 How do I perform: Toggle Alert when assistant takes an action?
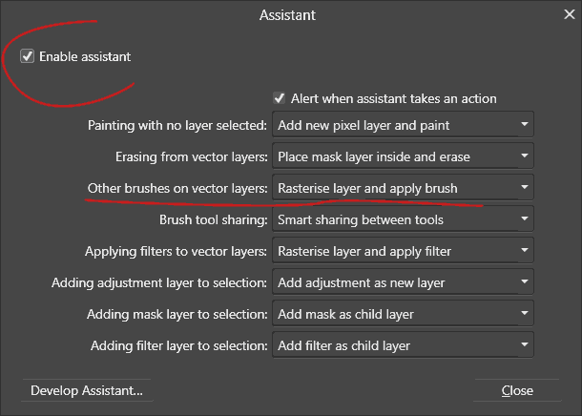280,98
